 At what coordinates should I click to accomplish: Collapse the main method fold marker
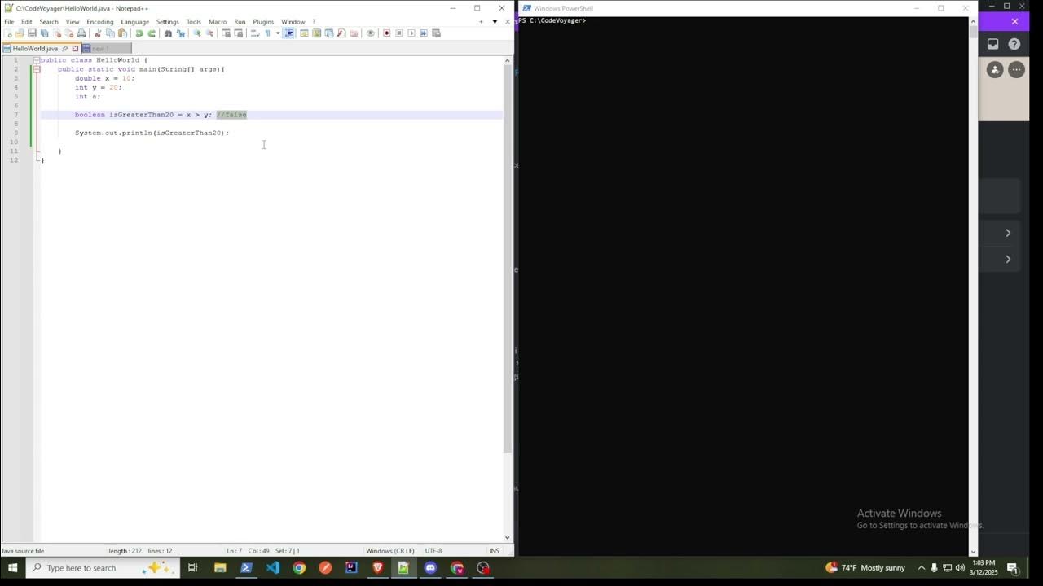coord(37,69)
